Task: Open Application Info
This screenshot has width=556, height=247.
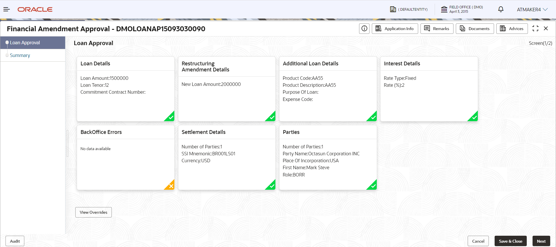Action: click(x=395, y=29)
